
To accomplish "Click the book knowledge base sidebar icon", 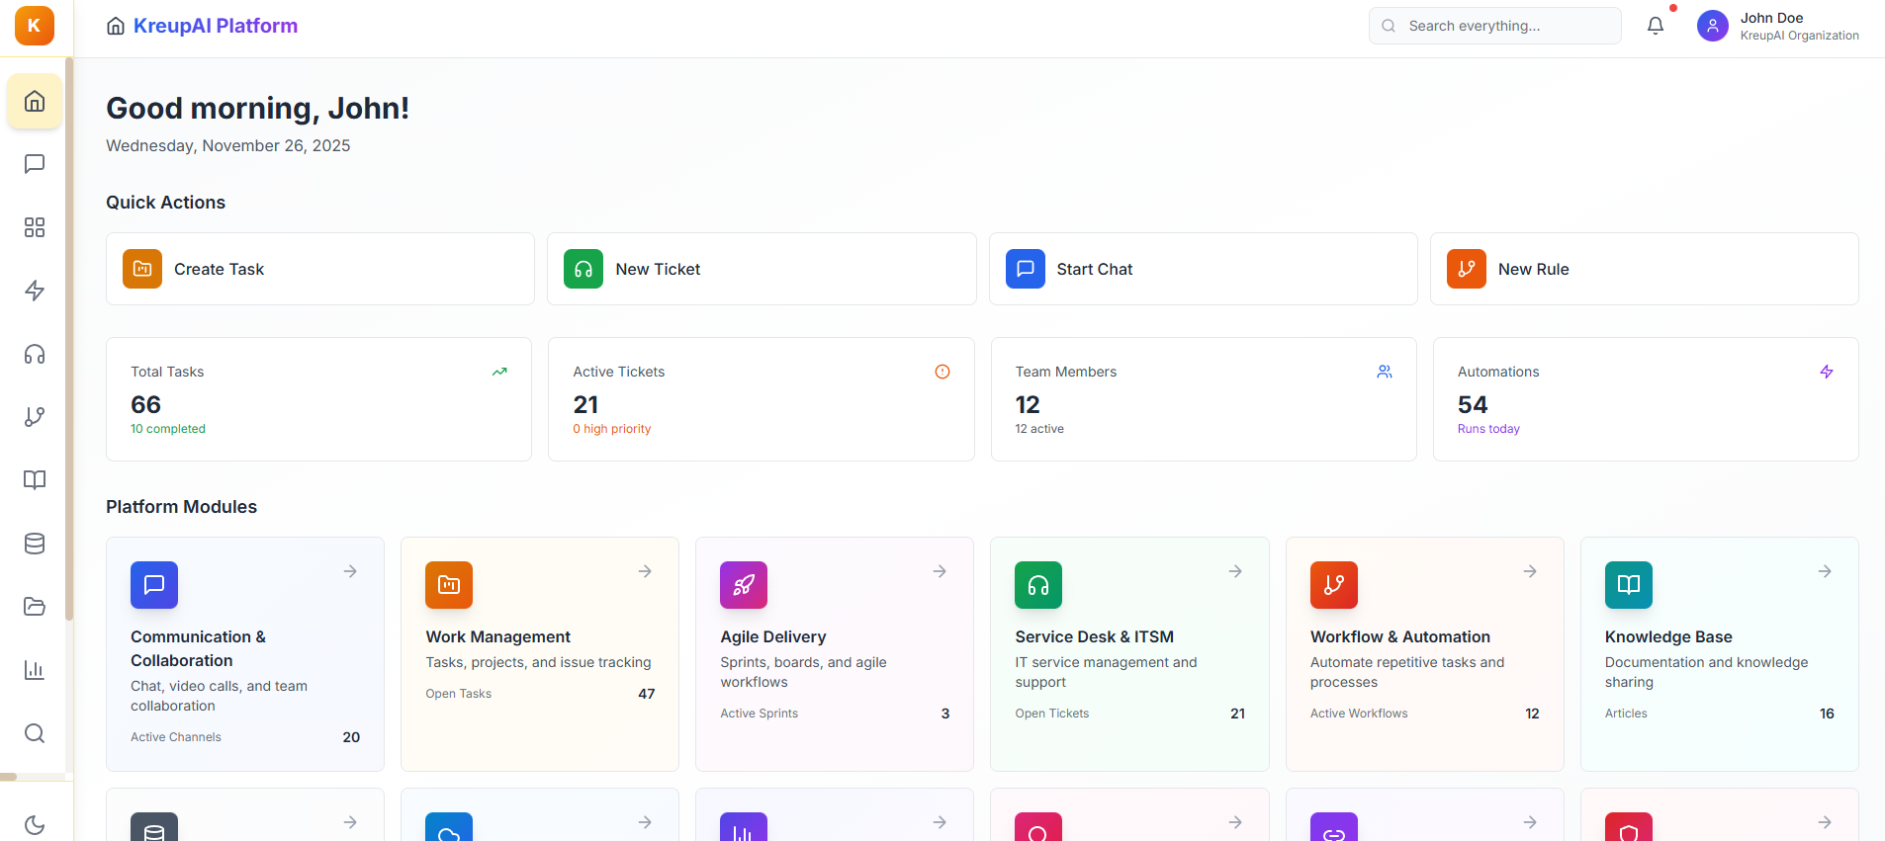I will 35,480.
